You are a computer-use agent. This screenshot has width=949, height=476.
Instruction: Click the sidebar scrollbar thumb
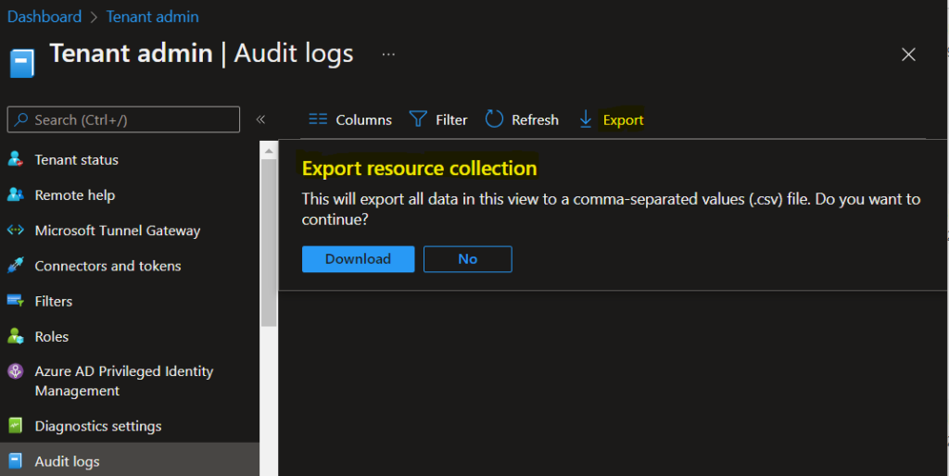tap(269, 244)
